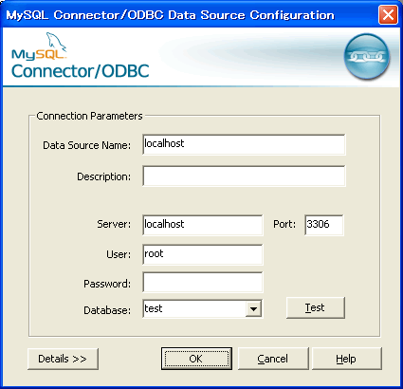Click the Connector/ODBC banner text
This screenshot has width=403, height=389.
81,71
